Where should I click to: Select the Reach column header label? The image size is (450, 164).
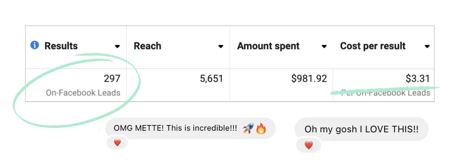pyautogui.click(x=147, y=46)
